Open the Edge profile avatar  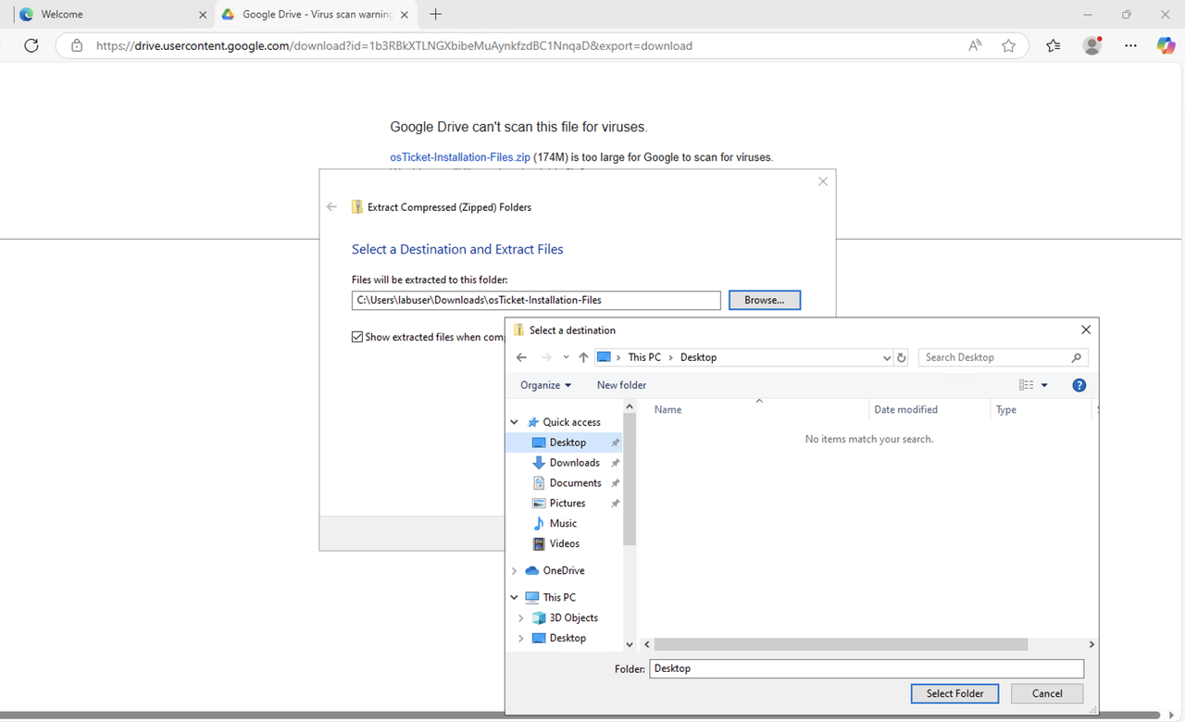pos(1092,45)
